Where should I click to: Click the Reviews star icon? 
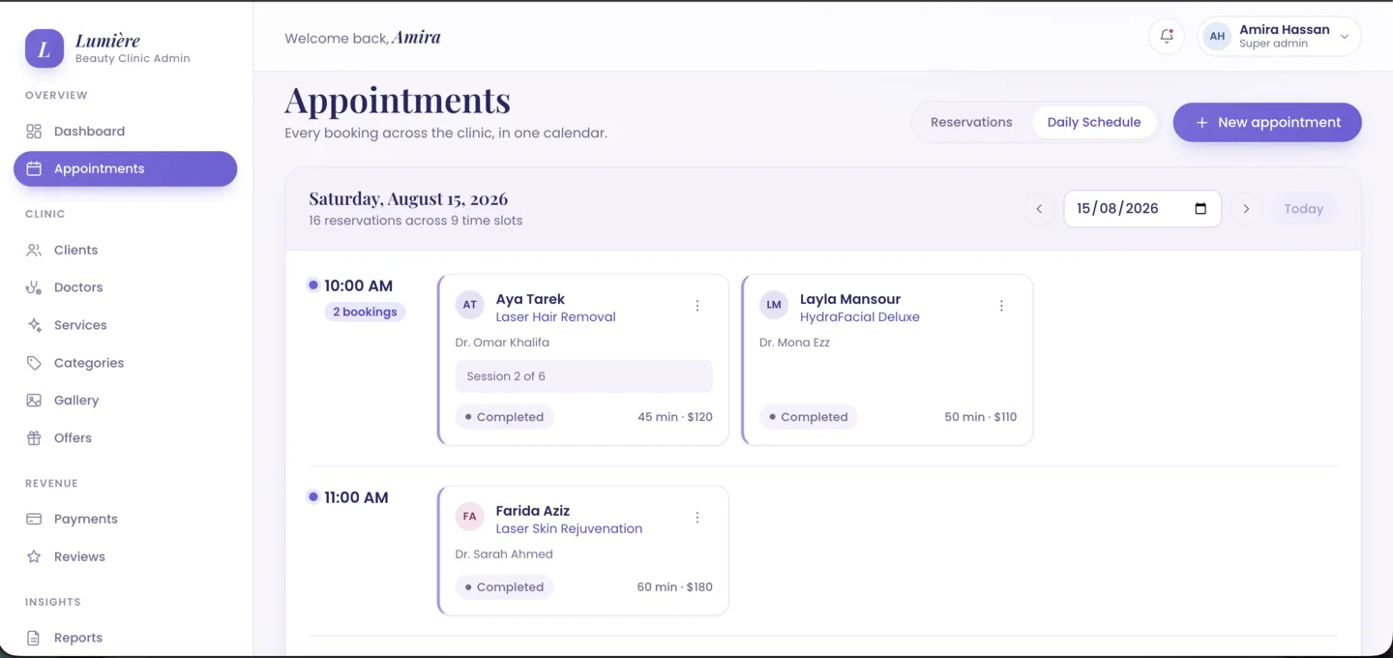tap(34, 557)
